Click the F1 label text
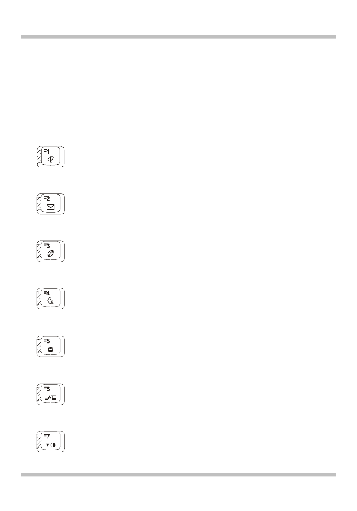This screenshot has width=357, height=511. click(47, 151)
